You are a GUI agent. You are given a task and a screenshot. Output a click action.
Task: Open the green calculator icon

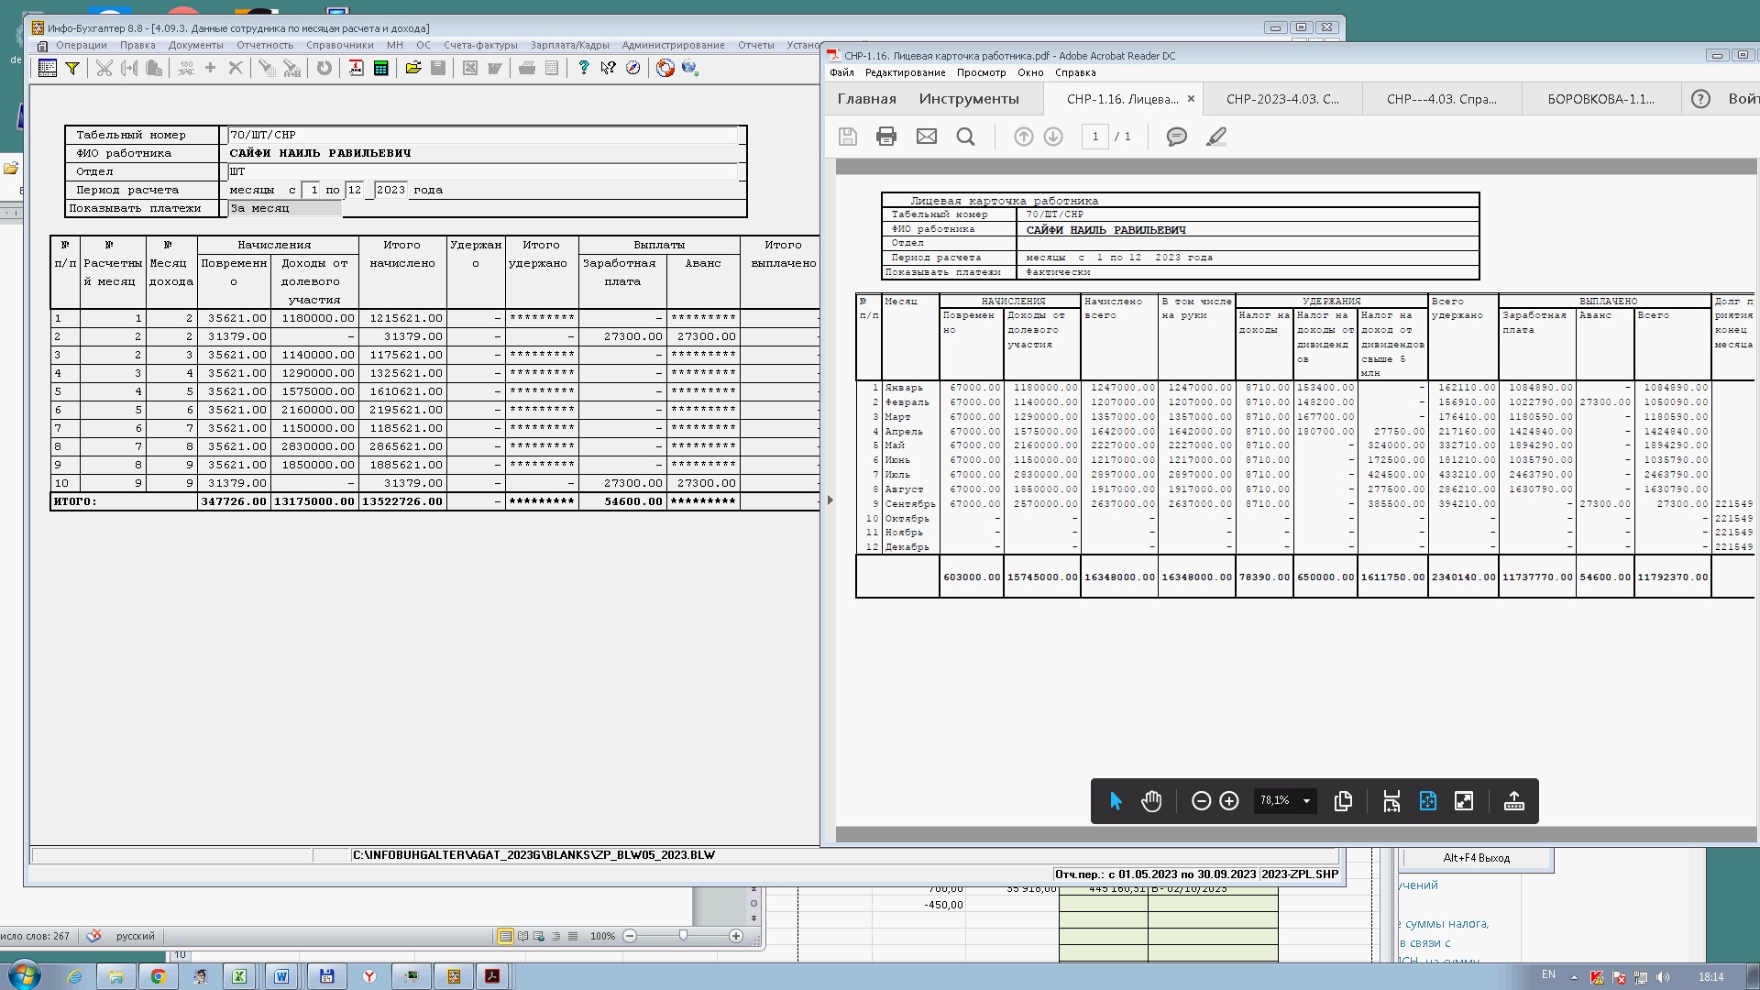click(381, 68)
